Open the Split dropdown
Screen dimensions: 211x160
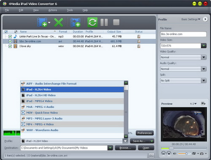204,80
